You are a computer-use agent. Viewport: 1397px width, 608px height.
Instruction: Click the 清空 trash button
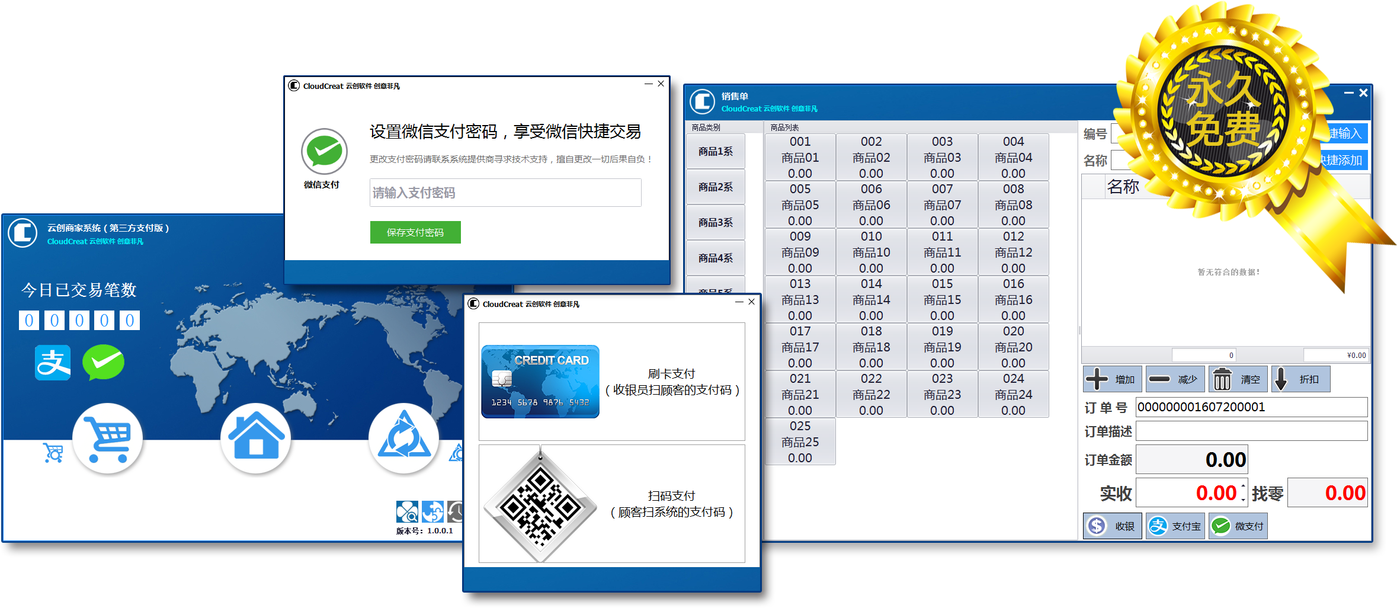1236,379
